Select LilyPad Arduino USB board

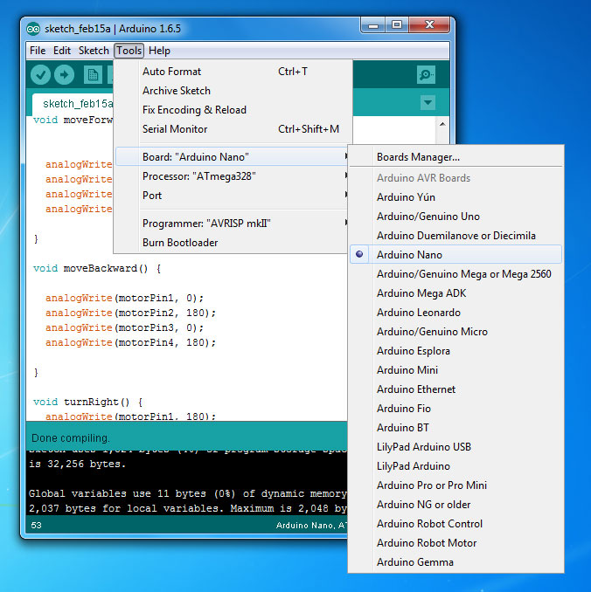[x=455, y=447]
